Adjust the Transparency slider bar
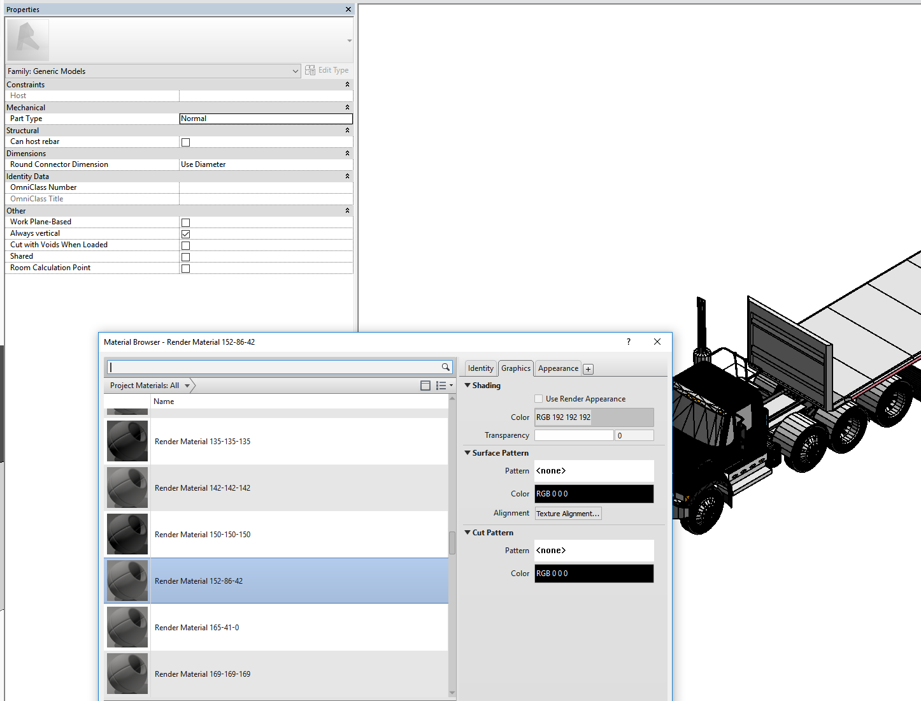This screenshot has height=701, width=921. click(574, 435)
